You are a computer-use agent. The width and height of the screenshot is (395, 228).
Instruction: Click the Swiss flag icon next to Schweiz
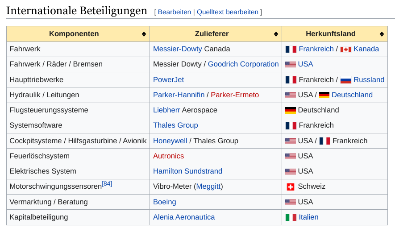290,187
